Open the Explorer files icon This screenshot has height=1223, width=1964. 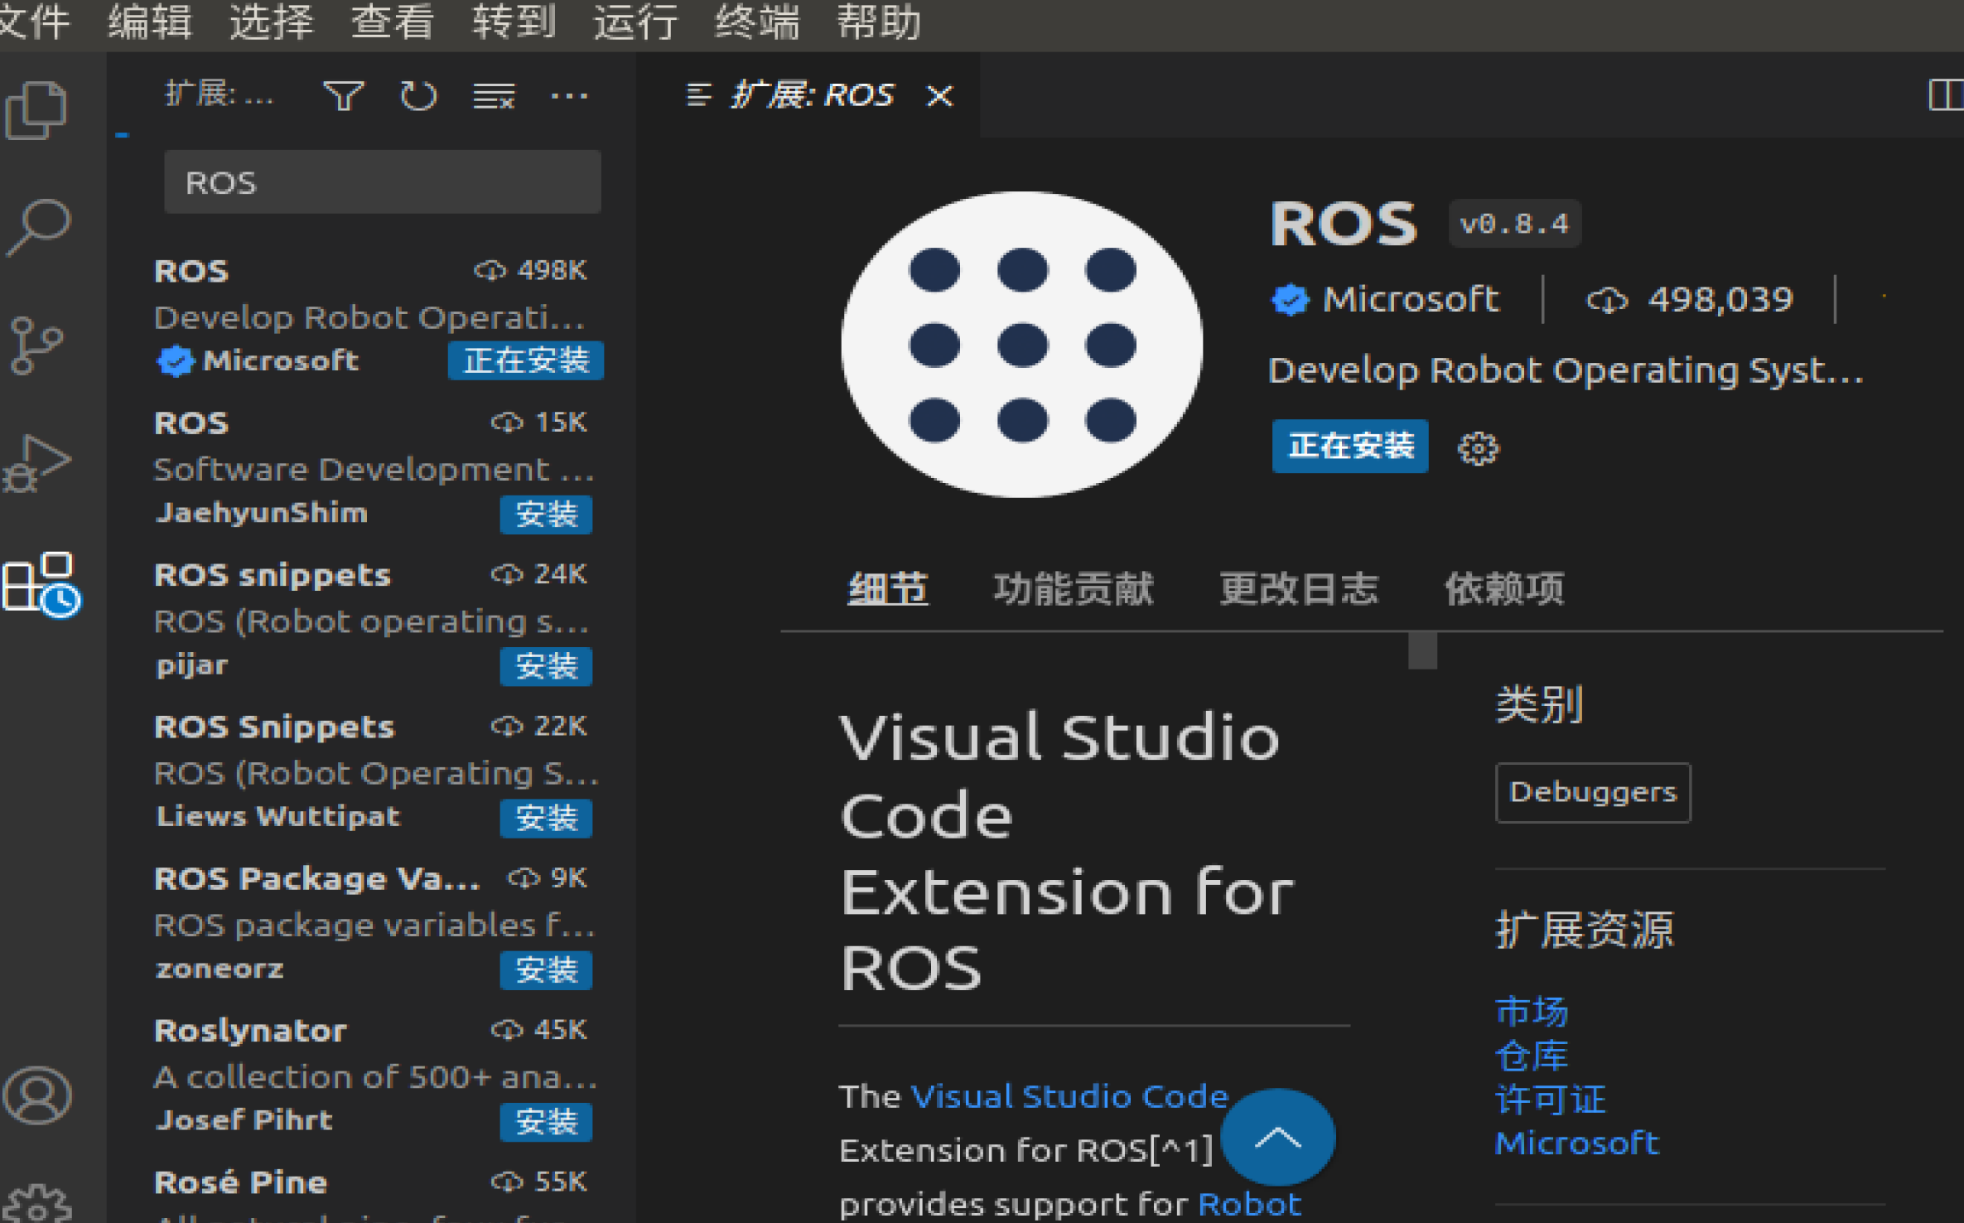[x=36, y=110]
